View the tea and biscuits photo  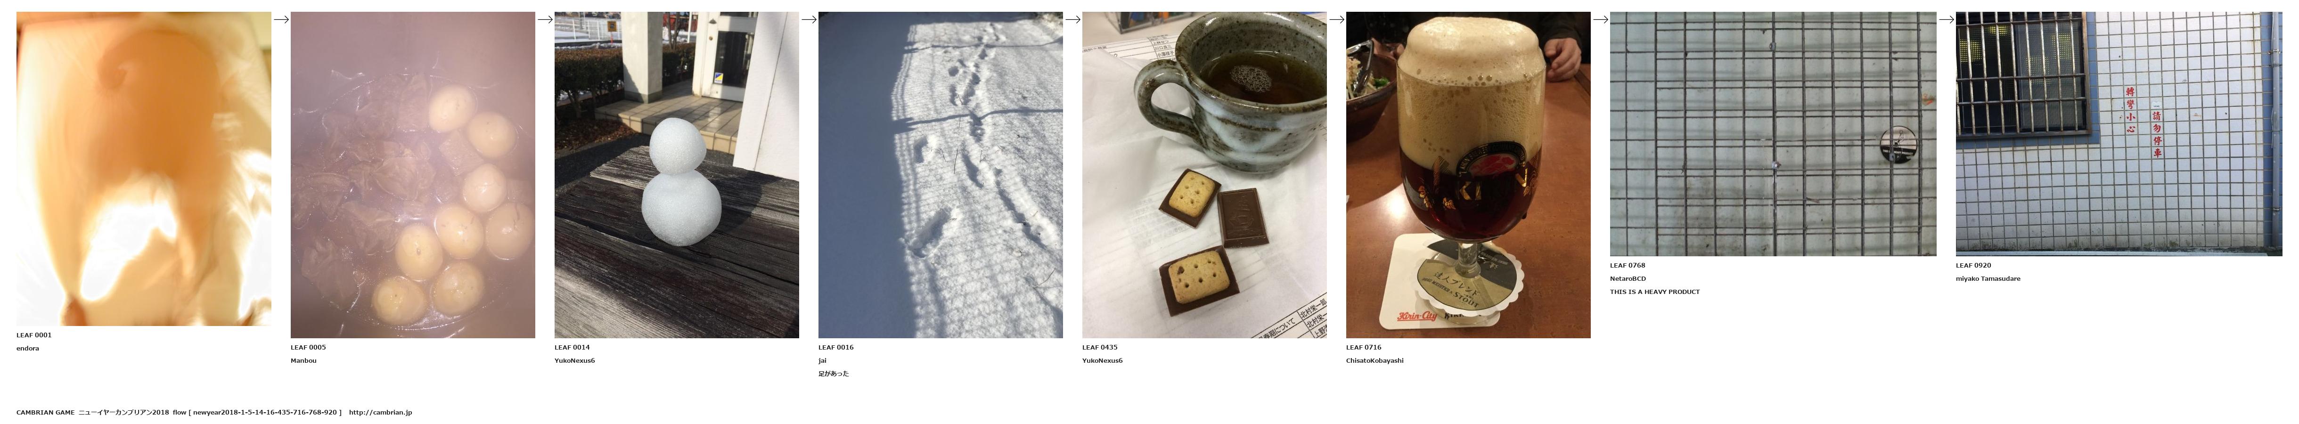[x=1204, y=175]
